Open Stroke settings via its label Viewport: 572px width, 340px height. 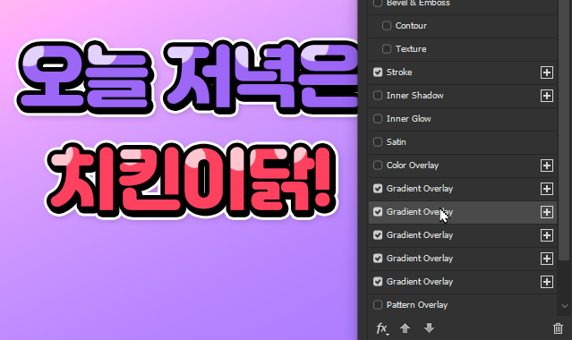(x=399, y=72)
